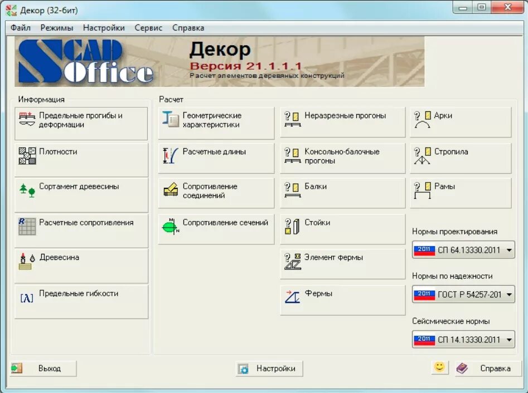The width and height of the screenshot is (528, 393).
Task: Click the gear icon on Настройки button
Action: 243,369
